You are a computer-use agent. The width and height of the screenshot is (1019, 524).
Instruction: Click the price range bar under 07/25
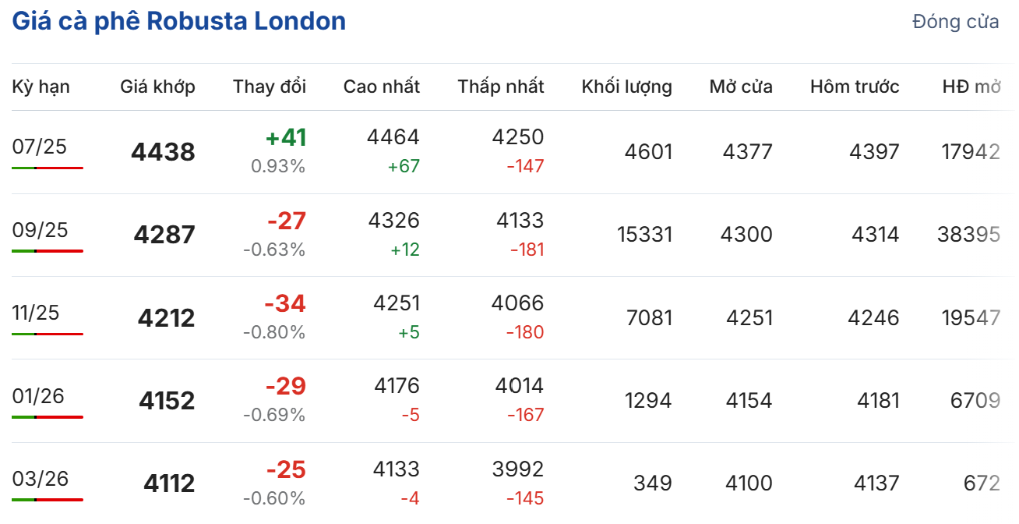48,168
